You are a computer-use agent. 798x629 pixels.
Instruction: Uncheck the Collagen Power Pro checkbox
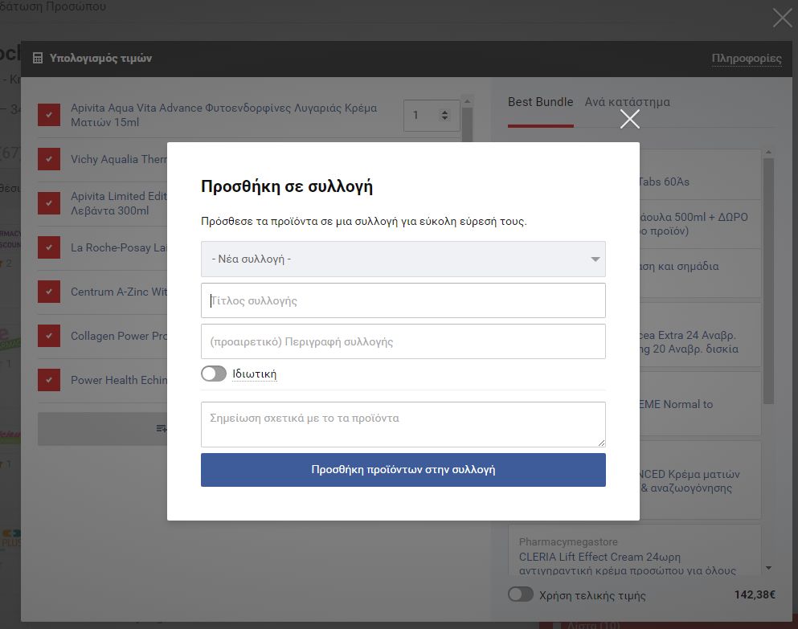[49, 336]
